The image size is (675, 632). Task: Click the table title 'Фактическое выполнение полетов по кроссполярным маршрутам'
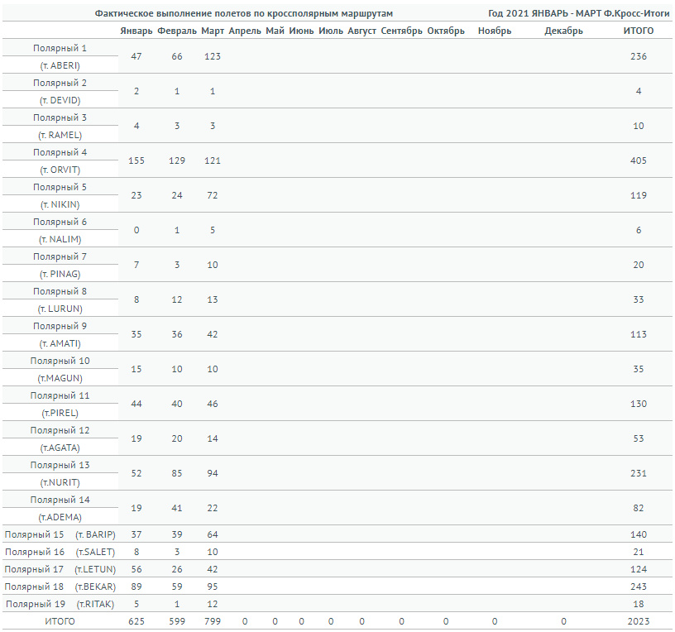pos(244,13)
